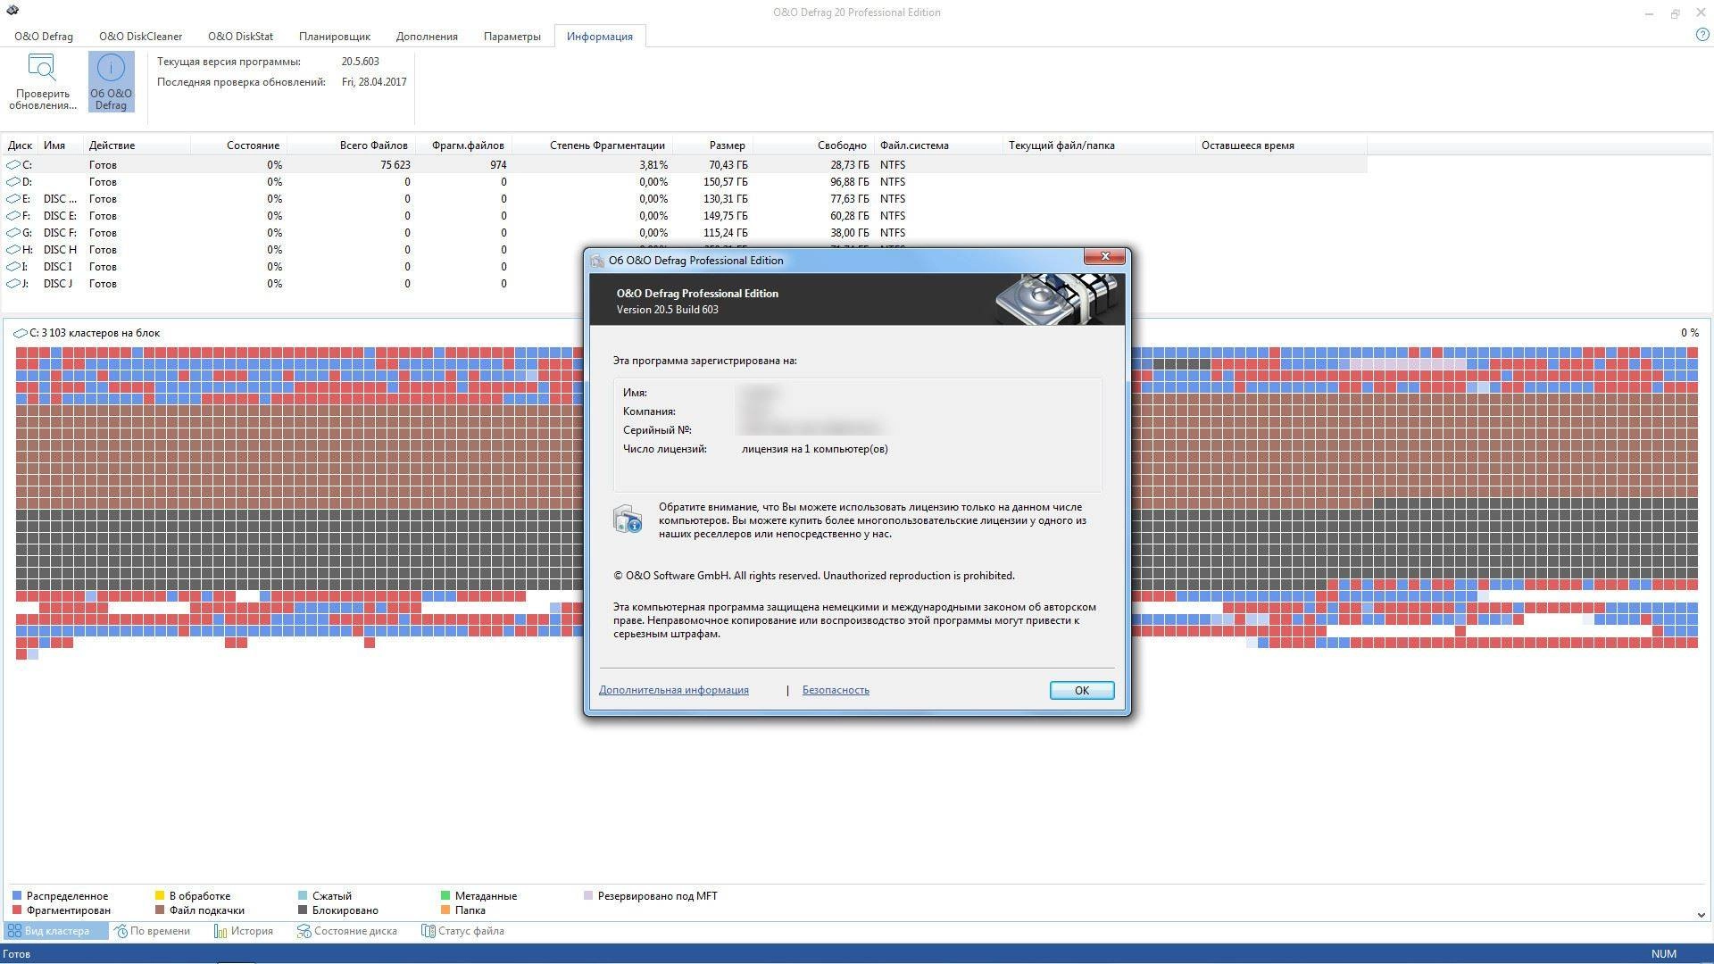Click the clock icon for time view
This screenshot has height=964, width=1714.
(121, 931)
